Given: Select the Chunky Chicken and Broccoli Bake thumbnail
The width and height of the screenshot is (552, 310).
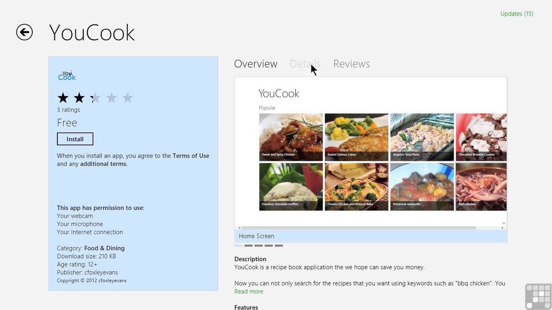Looking at the screenshot, I should 357,186.
